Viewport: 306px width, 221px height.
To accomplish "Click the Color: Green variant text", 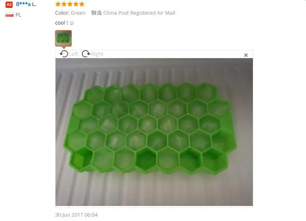I will [x=70, y=13].
